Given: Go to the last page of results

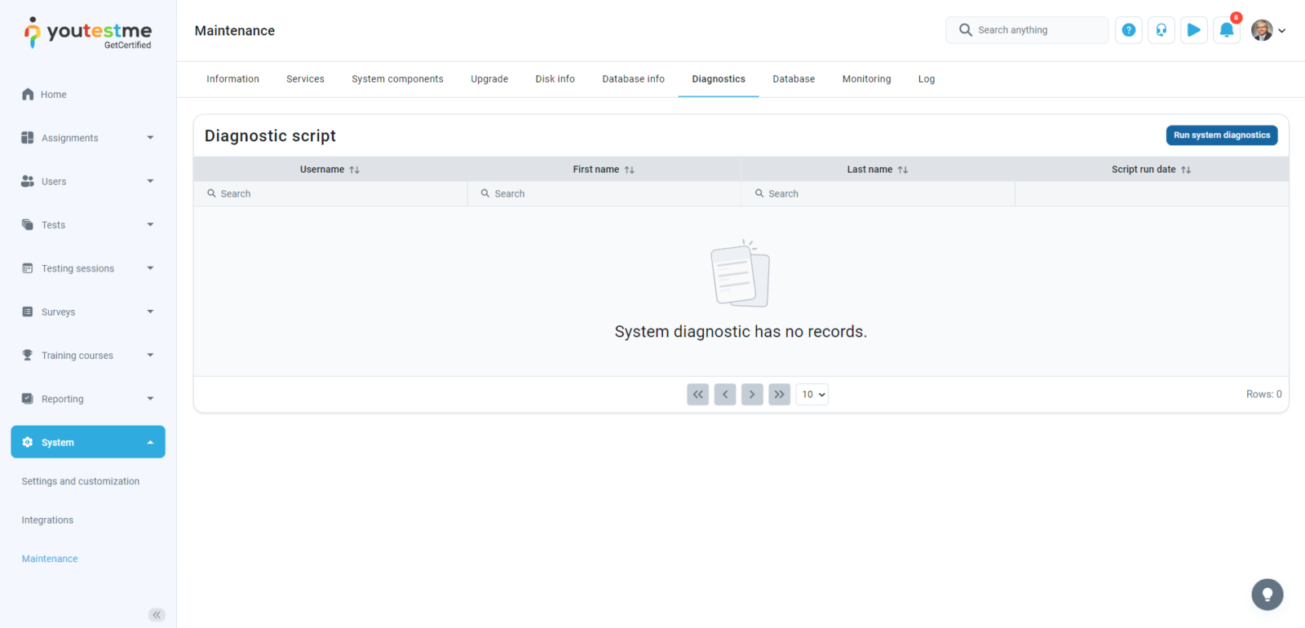Looking at the screenshot, I should coord(779,395).
